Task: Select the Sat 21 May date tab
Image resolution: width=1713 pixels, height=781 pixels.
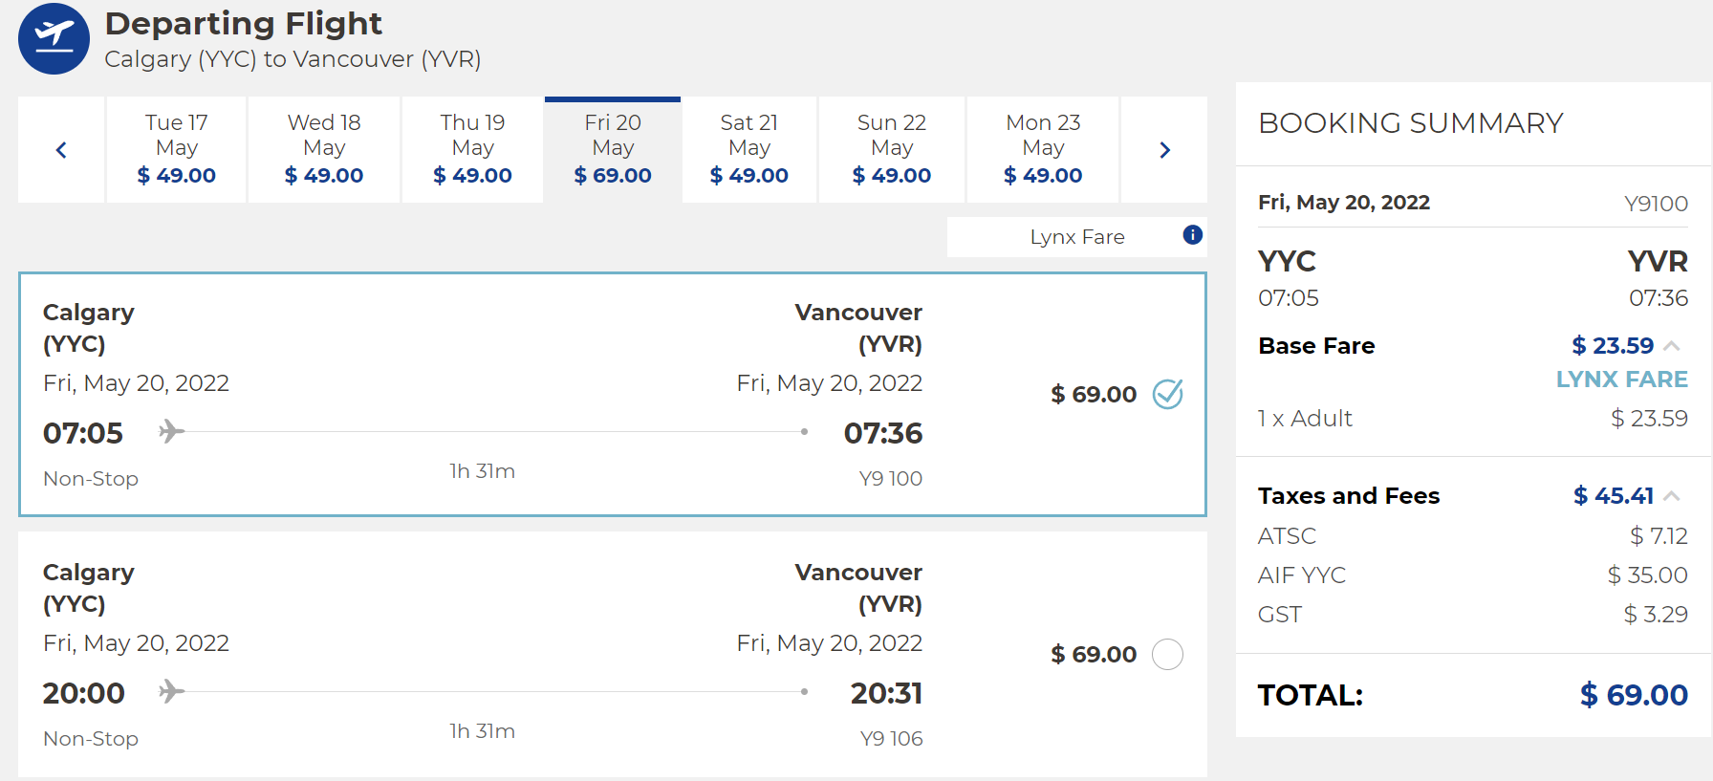Action: coord(749,149)
